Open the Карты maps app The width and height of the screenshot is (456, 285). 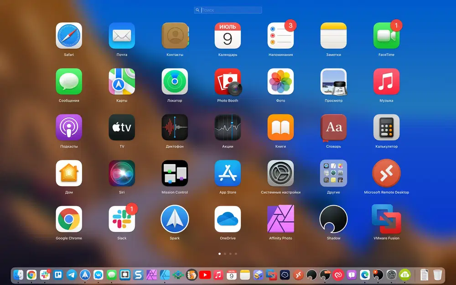[122, 82]
